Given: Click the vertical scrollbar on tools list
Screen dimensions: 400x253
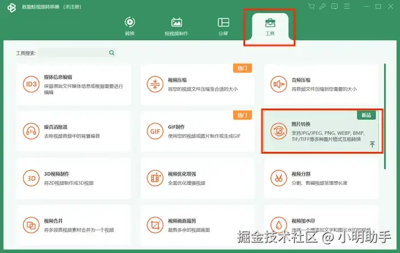Looking at the screenshot, I should tap(385, 117).
